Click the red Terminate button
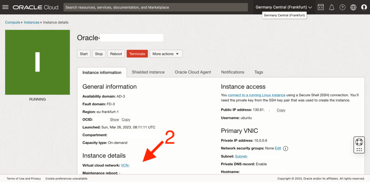The image size is (370, 182). click(137, 54)
